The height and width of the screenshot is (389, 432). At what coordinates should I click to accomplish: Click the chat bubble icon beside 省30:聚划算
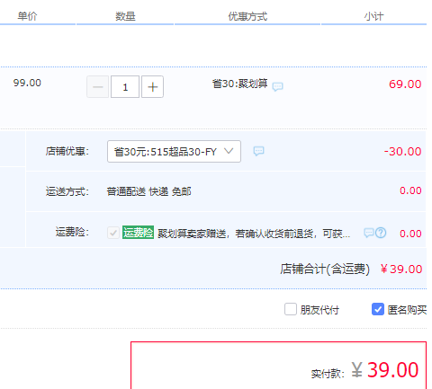pos(277,87)
